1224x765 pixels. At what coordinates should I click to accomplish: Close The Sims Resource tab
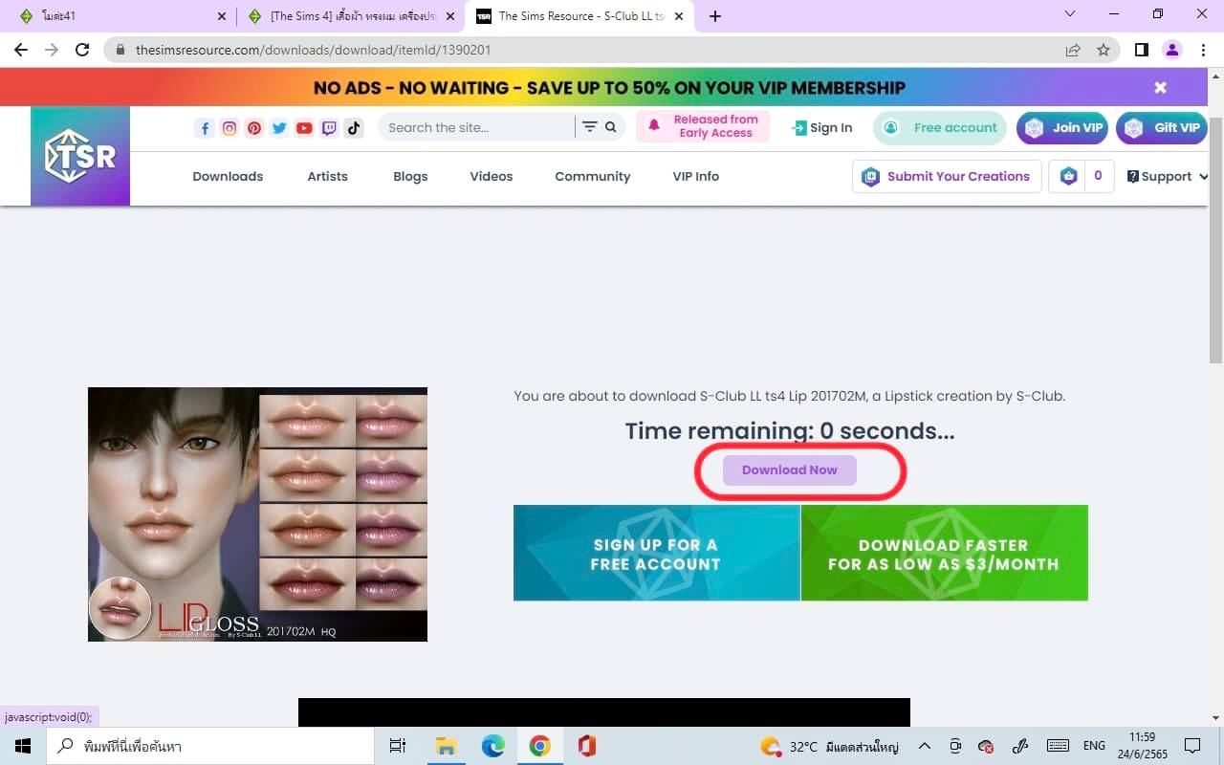tap(681, 16)
